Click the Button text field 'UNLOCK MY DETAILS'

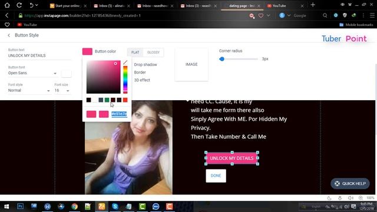click(39, 56)
